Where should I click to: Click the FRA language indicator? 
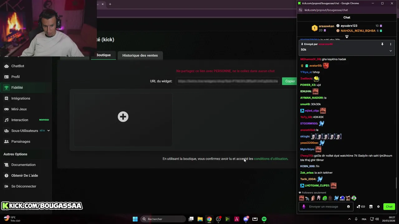[364, 219]
